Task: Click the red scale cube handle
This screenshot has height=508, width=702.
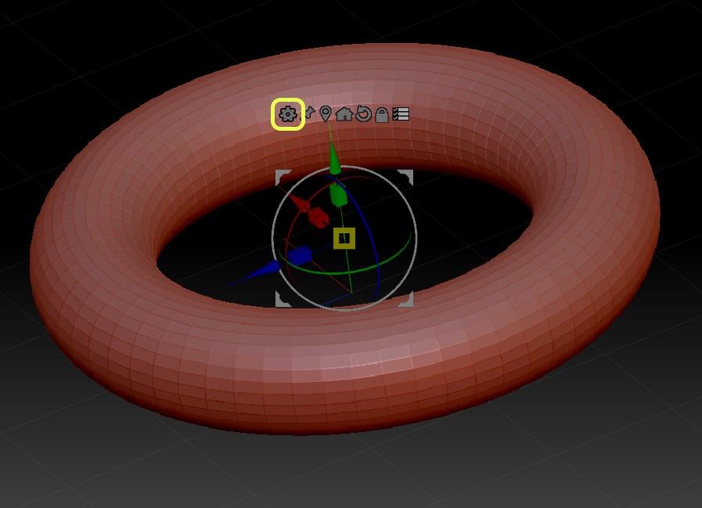Action: [319, 218]
